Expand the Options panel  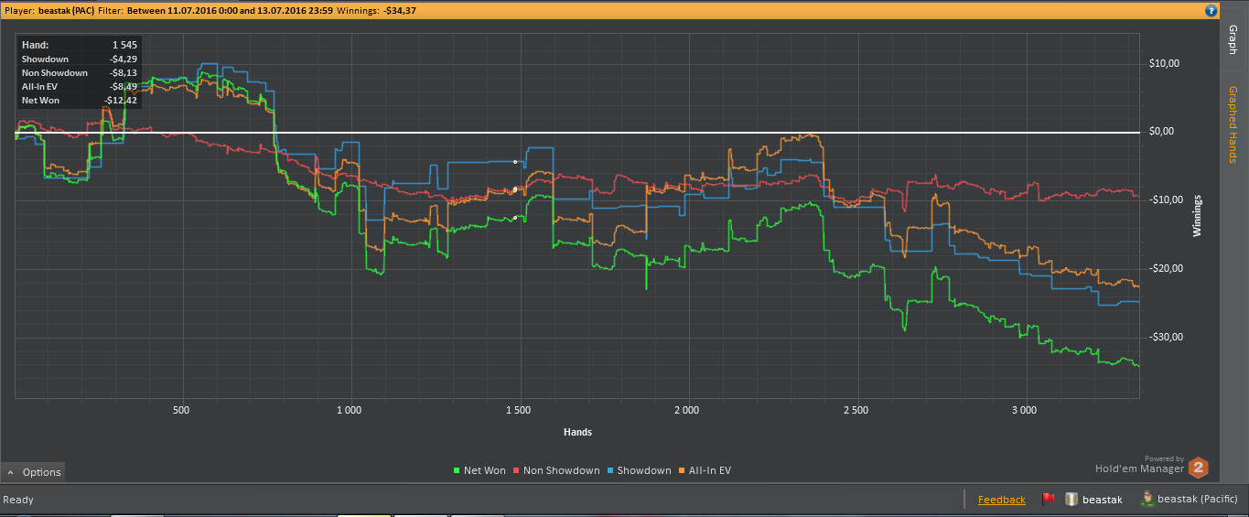[34, 472]
